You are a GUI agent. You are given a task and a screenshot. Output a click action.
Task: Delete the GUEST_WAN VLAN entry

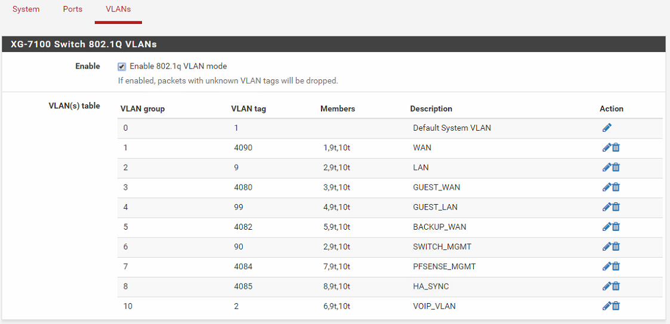point(616,187)
